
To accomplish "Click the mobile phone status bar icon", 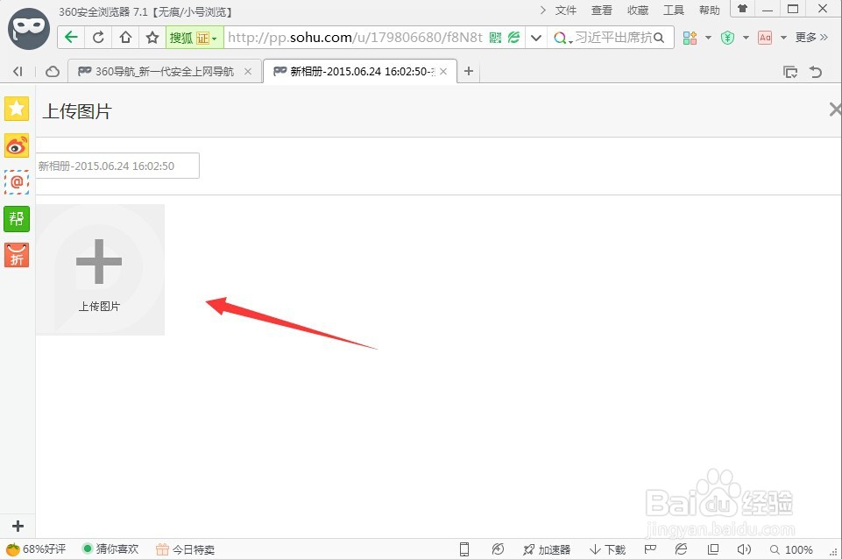I will click(x=464, y=549).
